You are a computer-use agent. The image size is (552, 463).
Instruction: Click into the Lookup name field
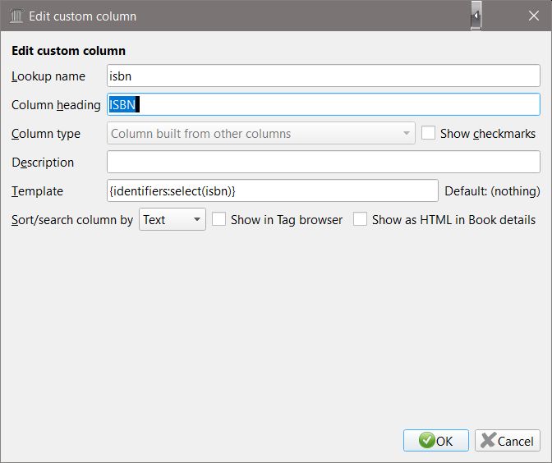pyautogui.click(x=323, y=76)
